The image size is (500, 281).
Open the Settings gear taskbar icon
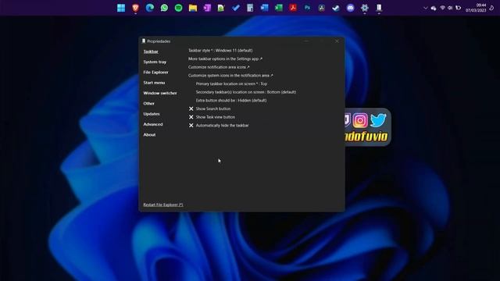[x=365, y=8]
